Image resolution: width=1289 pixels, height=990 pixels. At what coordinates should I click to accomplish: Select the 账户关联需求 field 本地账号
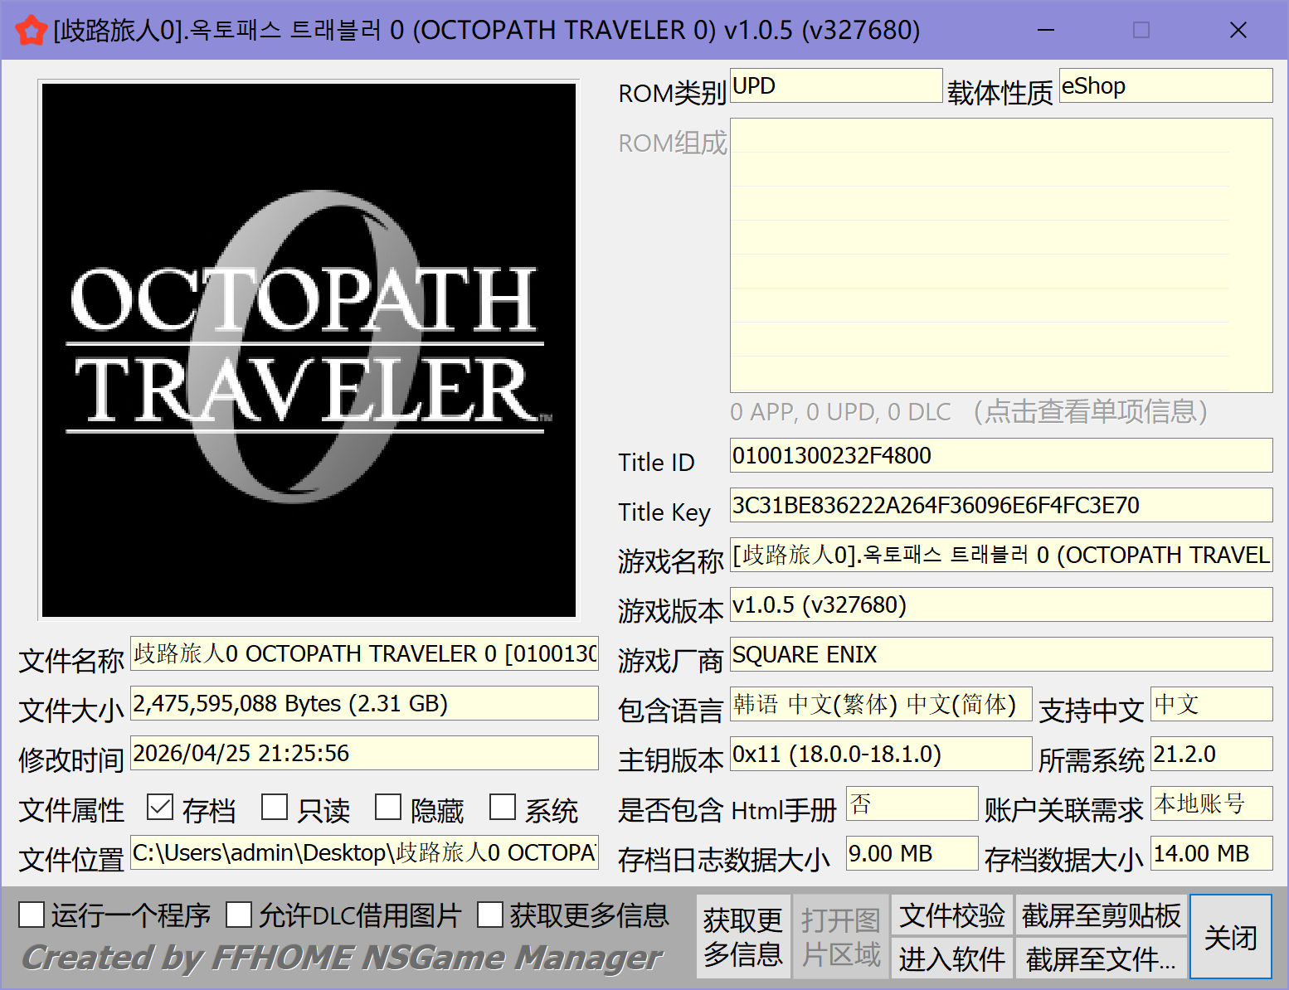(x=1212, y=803)
